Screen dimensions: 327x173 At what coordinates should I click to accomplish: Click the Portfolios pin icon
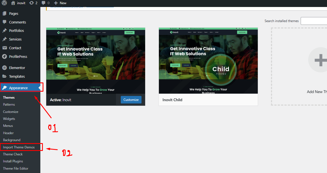pos(4,30)
